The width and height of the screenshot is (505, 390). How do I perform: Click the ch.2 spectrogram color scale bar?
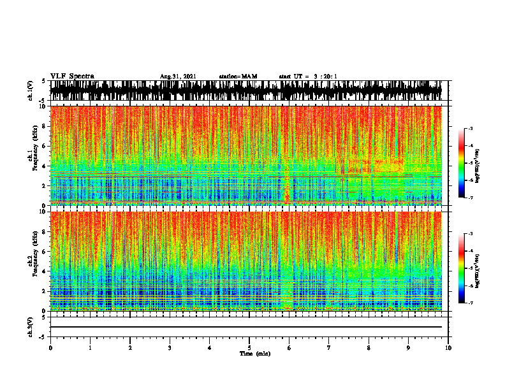462,268
